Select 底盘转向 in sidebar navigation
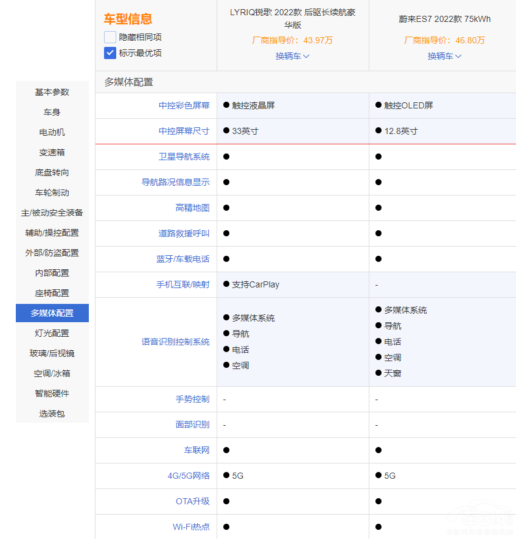The width and height of the screenshot is (516, 539). tap(52, 172)
